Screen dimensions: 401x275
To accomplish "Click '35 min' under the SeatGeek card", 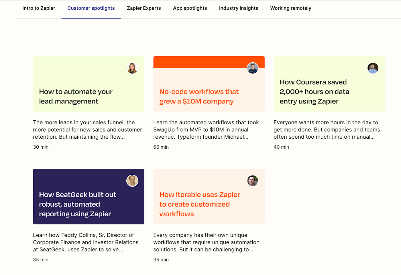I will tap(41, 260).
